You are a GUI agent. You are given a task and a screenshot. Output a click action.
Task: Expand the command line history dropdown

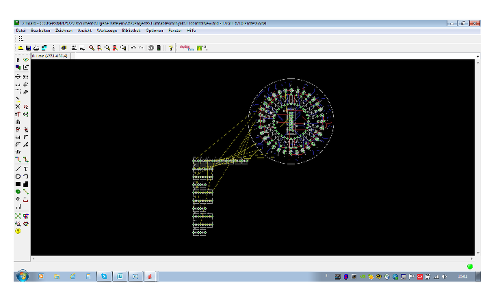(477, 56)
